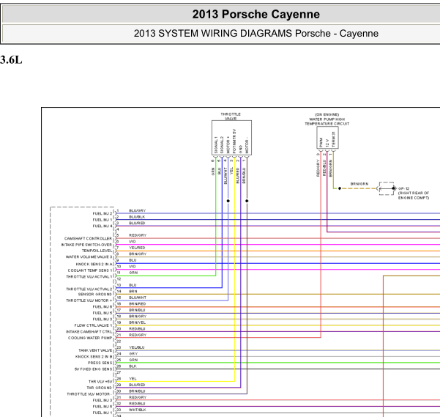The height and width of the screenshot is (417, 440).
Task: Select "INTAKE CAMSHAFT CTRL" label
Action: 89,332
